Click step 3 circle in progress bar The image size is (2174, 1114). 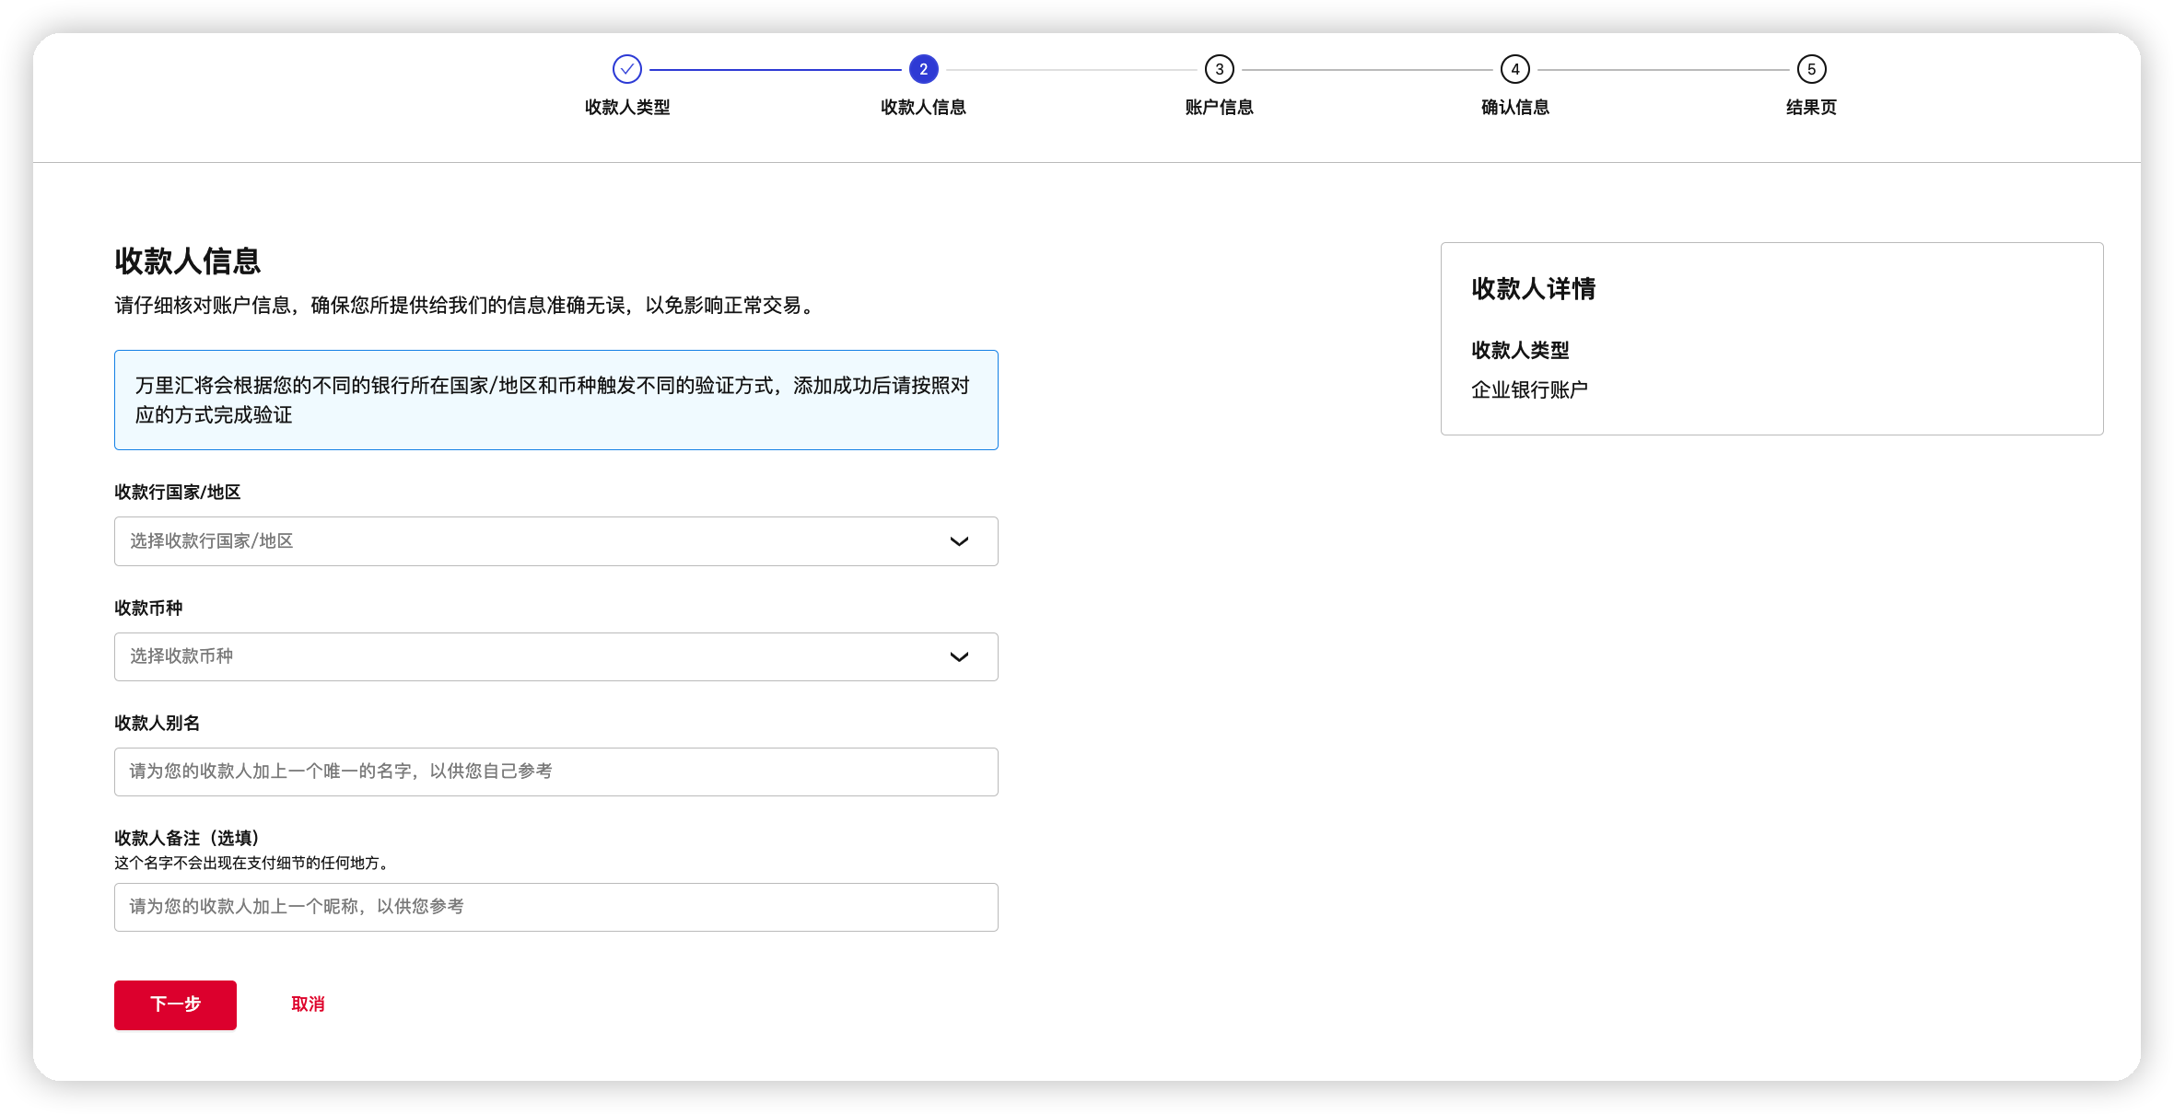(1219, 69)
